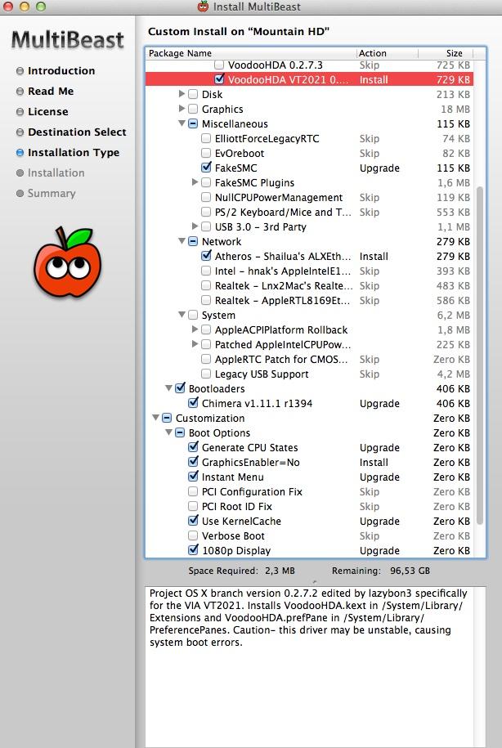The height and width of the screenshot is (748, 502).
Task: Uncheck the FakeSMC checkbox
Action: pyautogui.click(x=206, y=168)
